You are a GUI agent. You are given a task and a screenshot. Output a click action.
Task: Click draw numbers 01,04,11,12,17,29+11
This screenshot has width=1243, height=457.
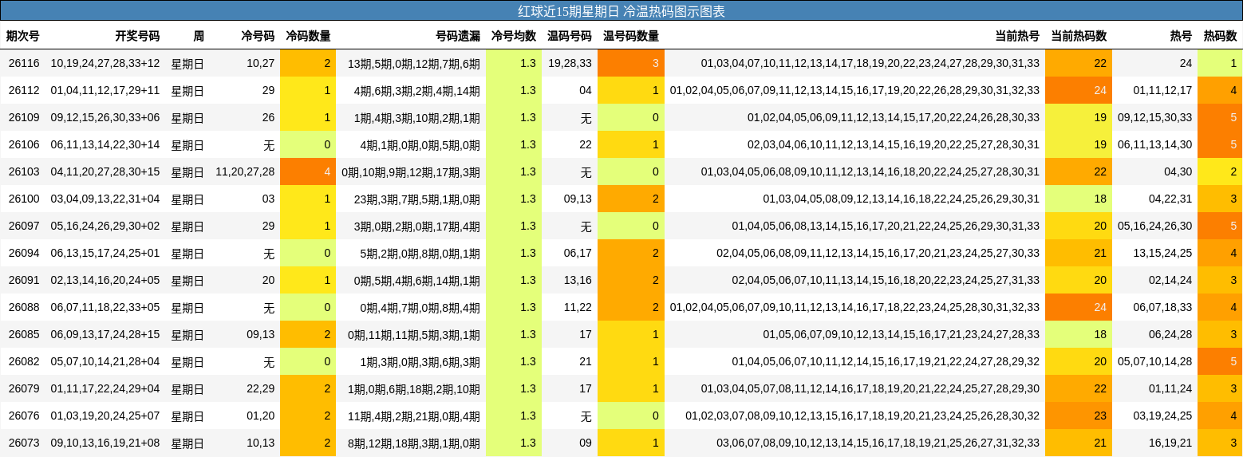[105, 90]
